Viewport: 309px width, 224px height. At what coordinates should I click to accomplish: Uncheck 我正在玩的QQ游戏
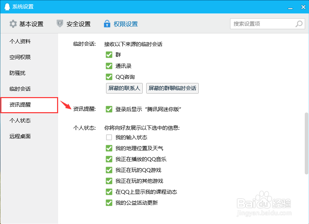coord(109,170)
